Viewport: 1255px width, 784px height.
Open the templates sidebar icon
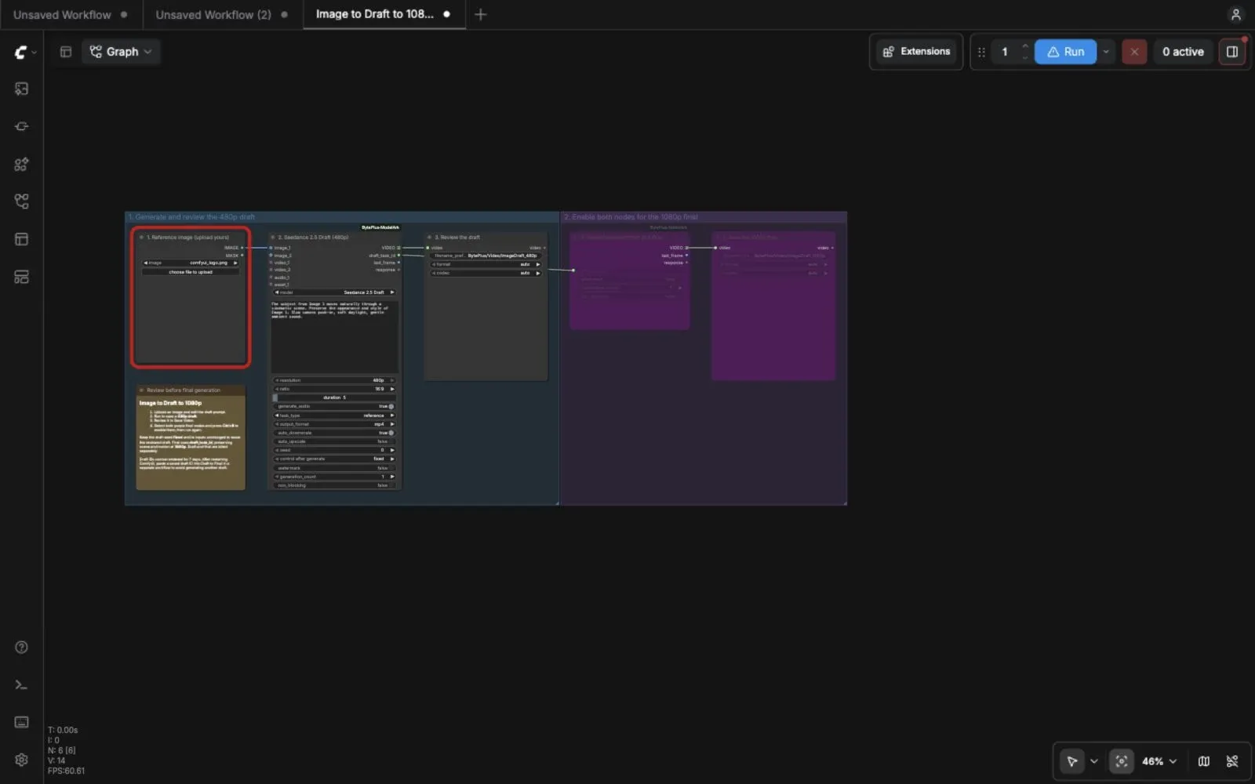(x=21, y=239)
